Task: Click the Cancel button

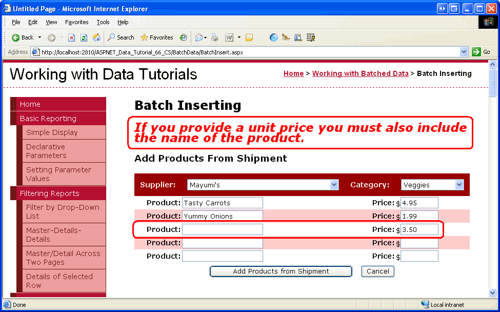Action: point(377,271)
